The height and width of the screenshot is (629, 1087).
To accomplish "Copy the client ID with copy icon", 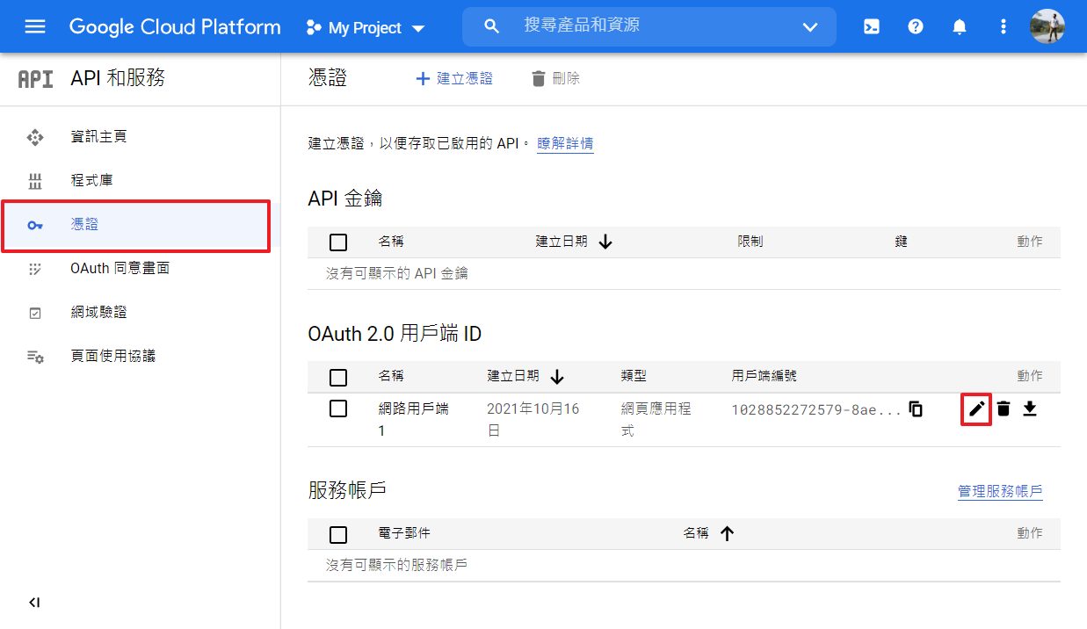I will coord(916,409).
